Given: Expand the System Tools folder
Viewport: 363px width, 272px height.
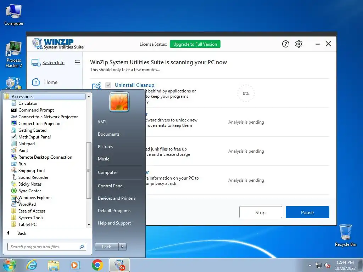Looking at the screenshot, I should [x=30, y=217].
